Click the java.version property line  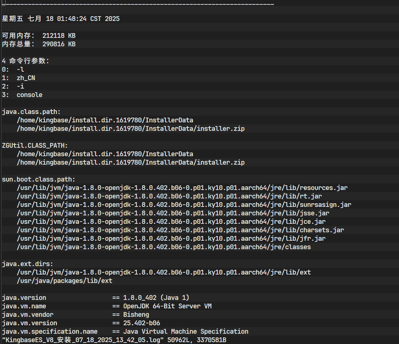coord(96,298)
